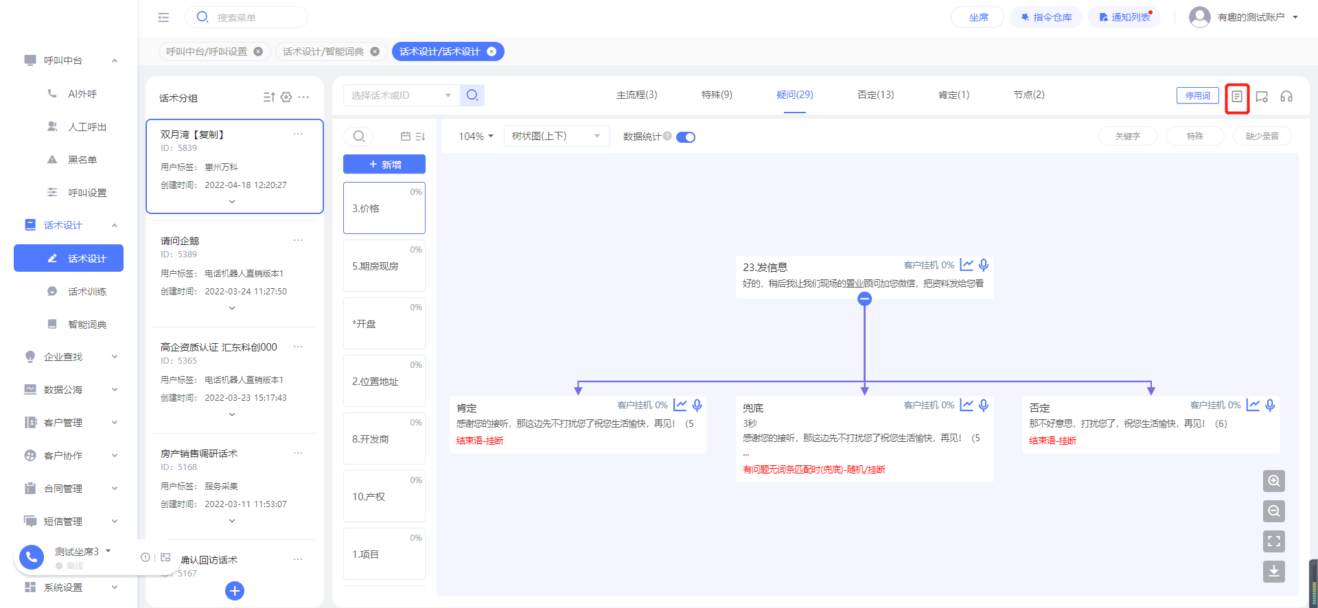Image resolution: width=1318 pixels, height=608 pixels.
Task: Select the 8.开发商 question card
Action: click(x=384, y=439)
